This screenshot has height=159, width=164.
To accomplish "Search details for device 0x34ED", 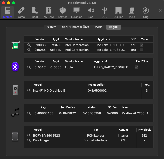I will 29,50.
